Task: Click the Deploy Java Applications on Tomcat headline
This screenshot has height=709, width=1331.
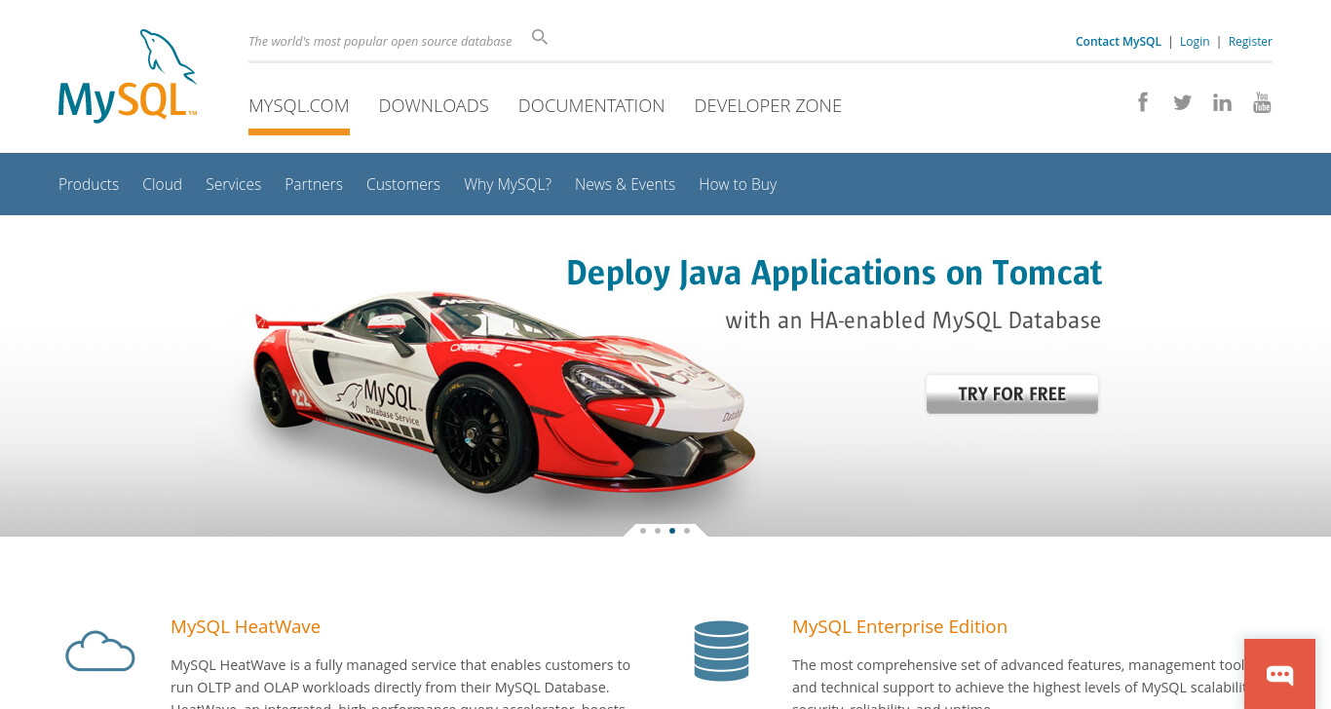Action: [834, 273]
